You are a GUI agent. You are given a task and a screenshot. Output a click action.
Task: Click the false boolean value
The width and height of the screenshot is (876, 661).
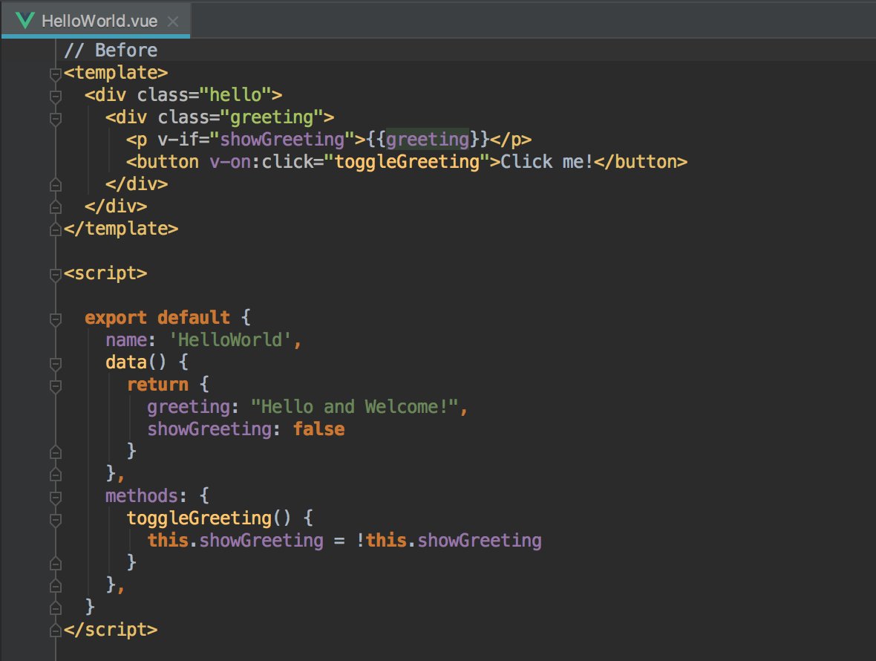pos(319,429)
